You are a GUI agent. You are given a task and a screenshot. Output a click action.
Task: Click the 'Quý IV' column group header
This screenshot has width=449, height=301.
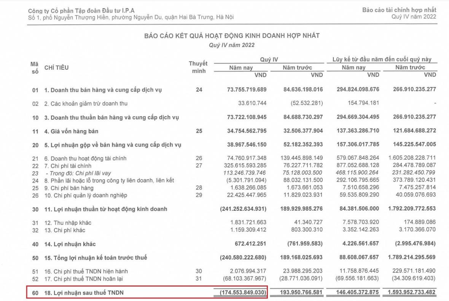(269, 59)
